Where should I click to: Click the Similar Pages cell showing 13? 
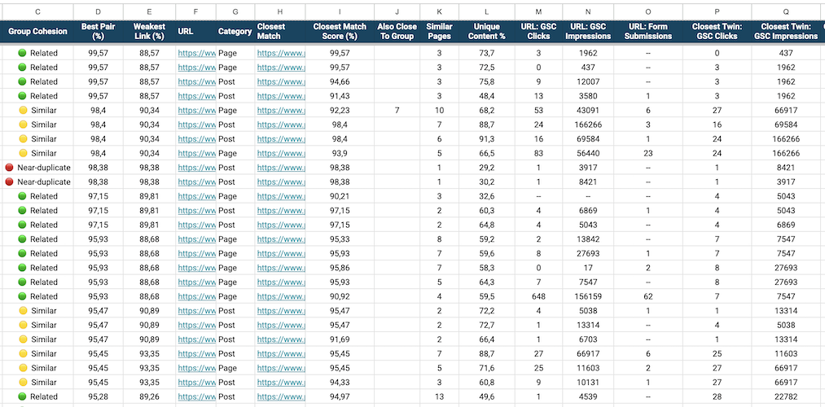(x=439, y=396)
